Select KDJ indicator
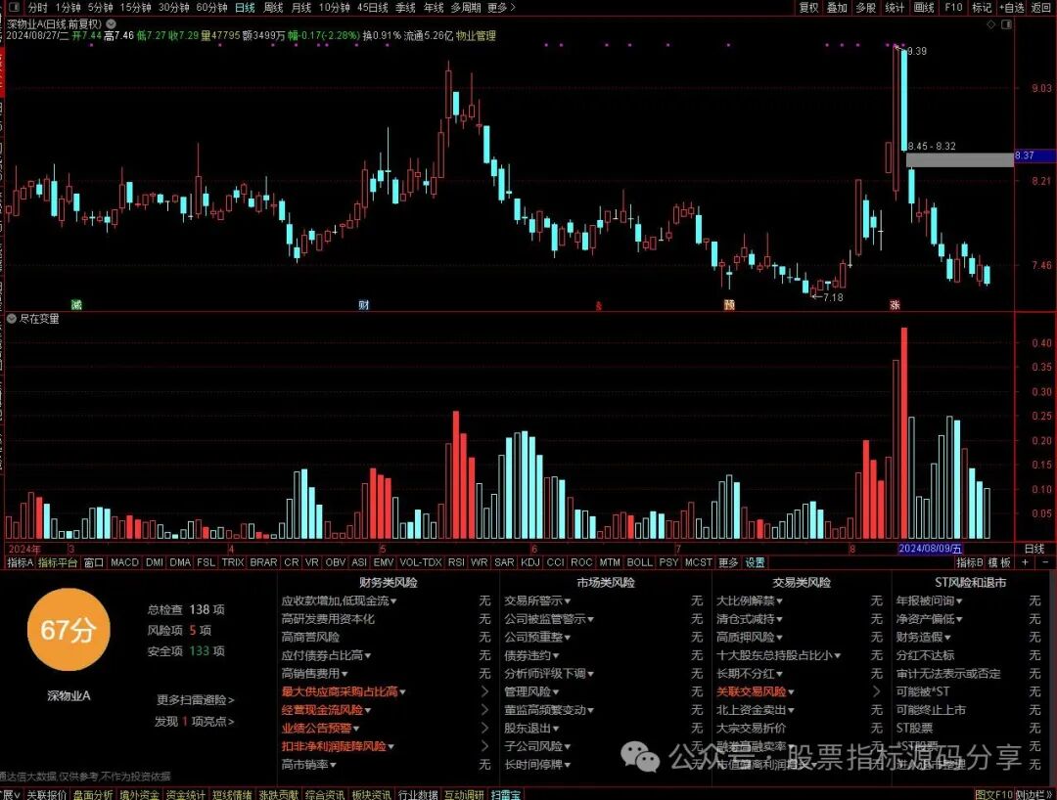This screenshot has width=1057, height=800. click(x=530, y=562)
